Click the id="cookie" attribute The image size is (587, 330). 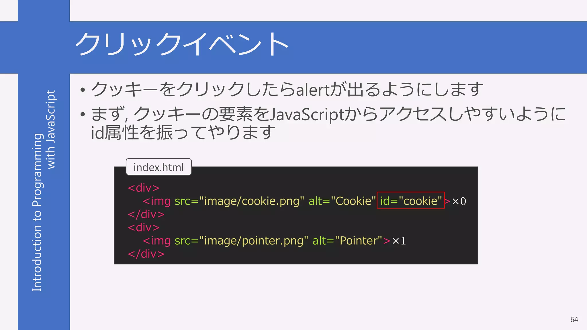(411, 201)
